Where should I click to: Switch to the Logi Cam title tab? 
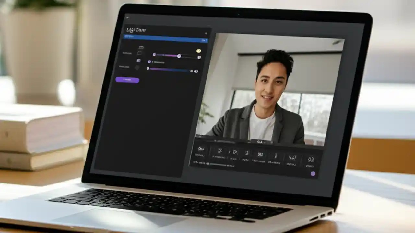click(136, 30)
